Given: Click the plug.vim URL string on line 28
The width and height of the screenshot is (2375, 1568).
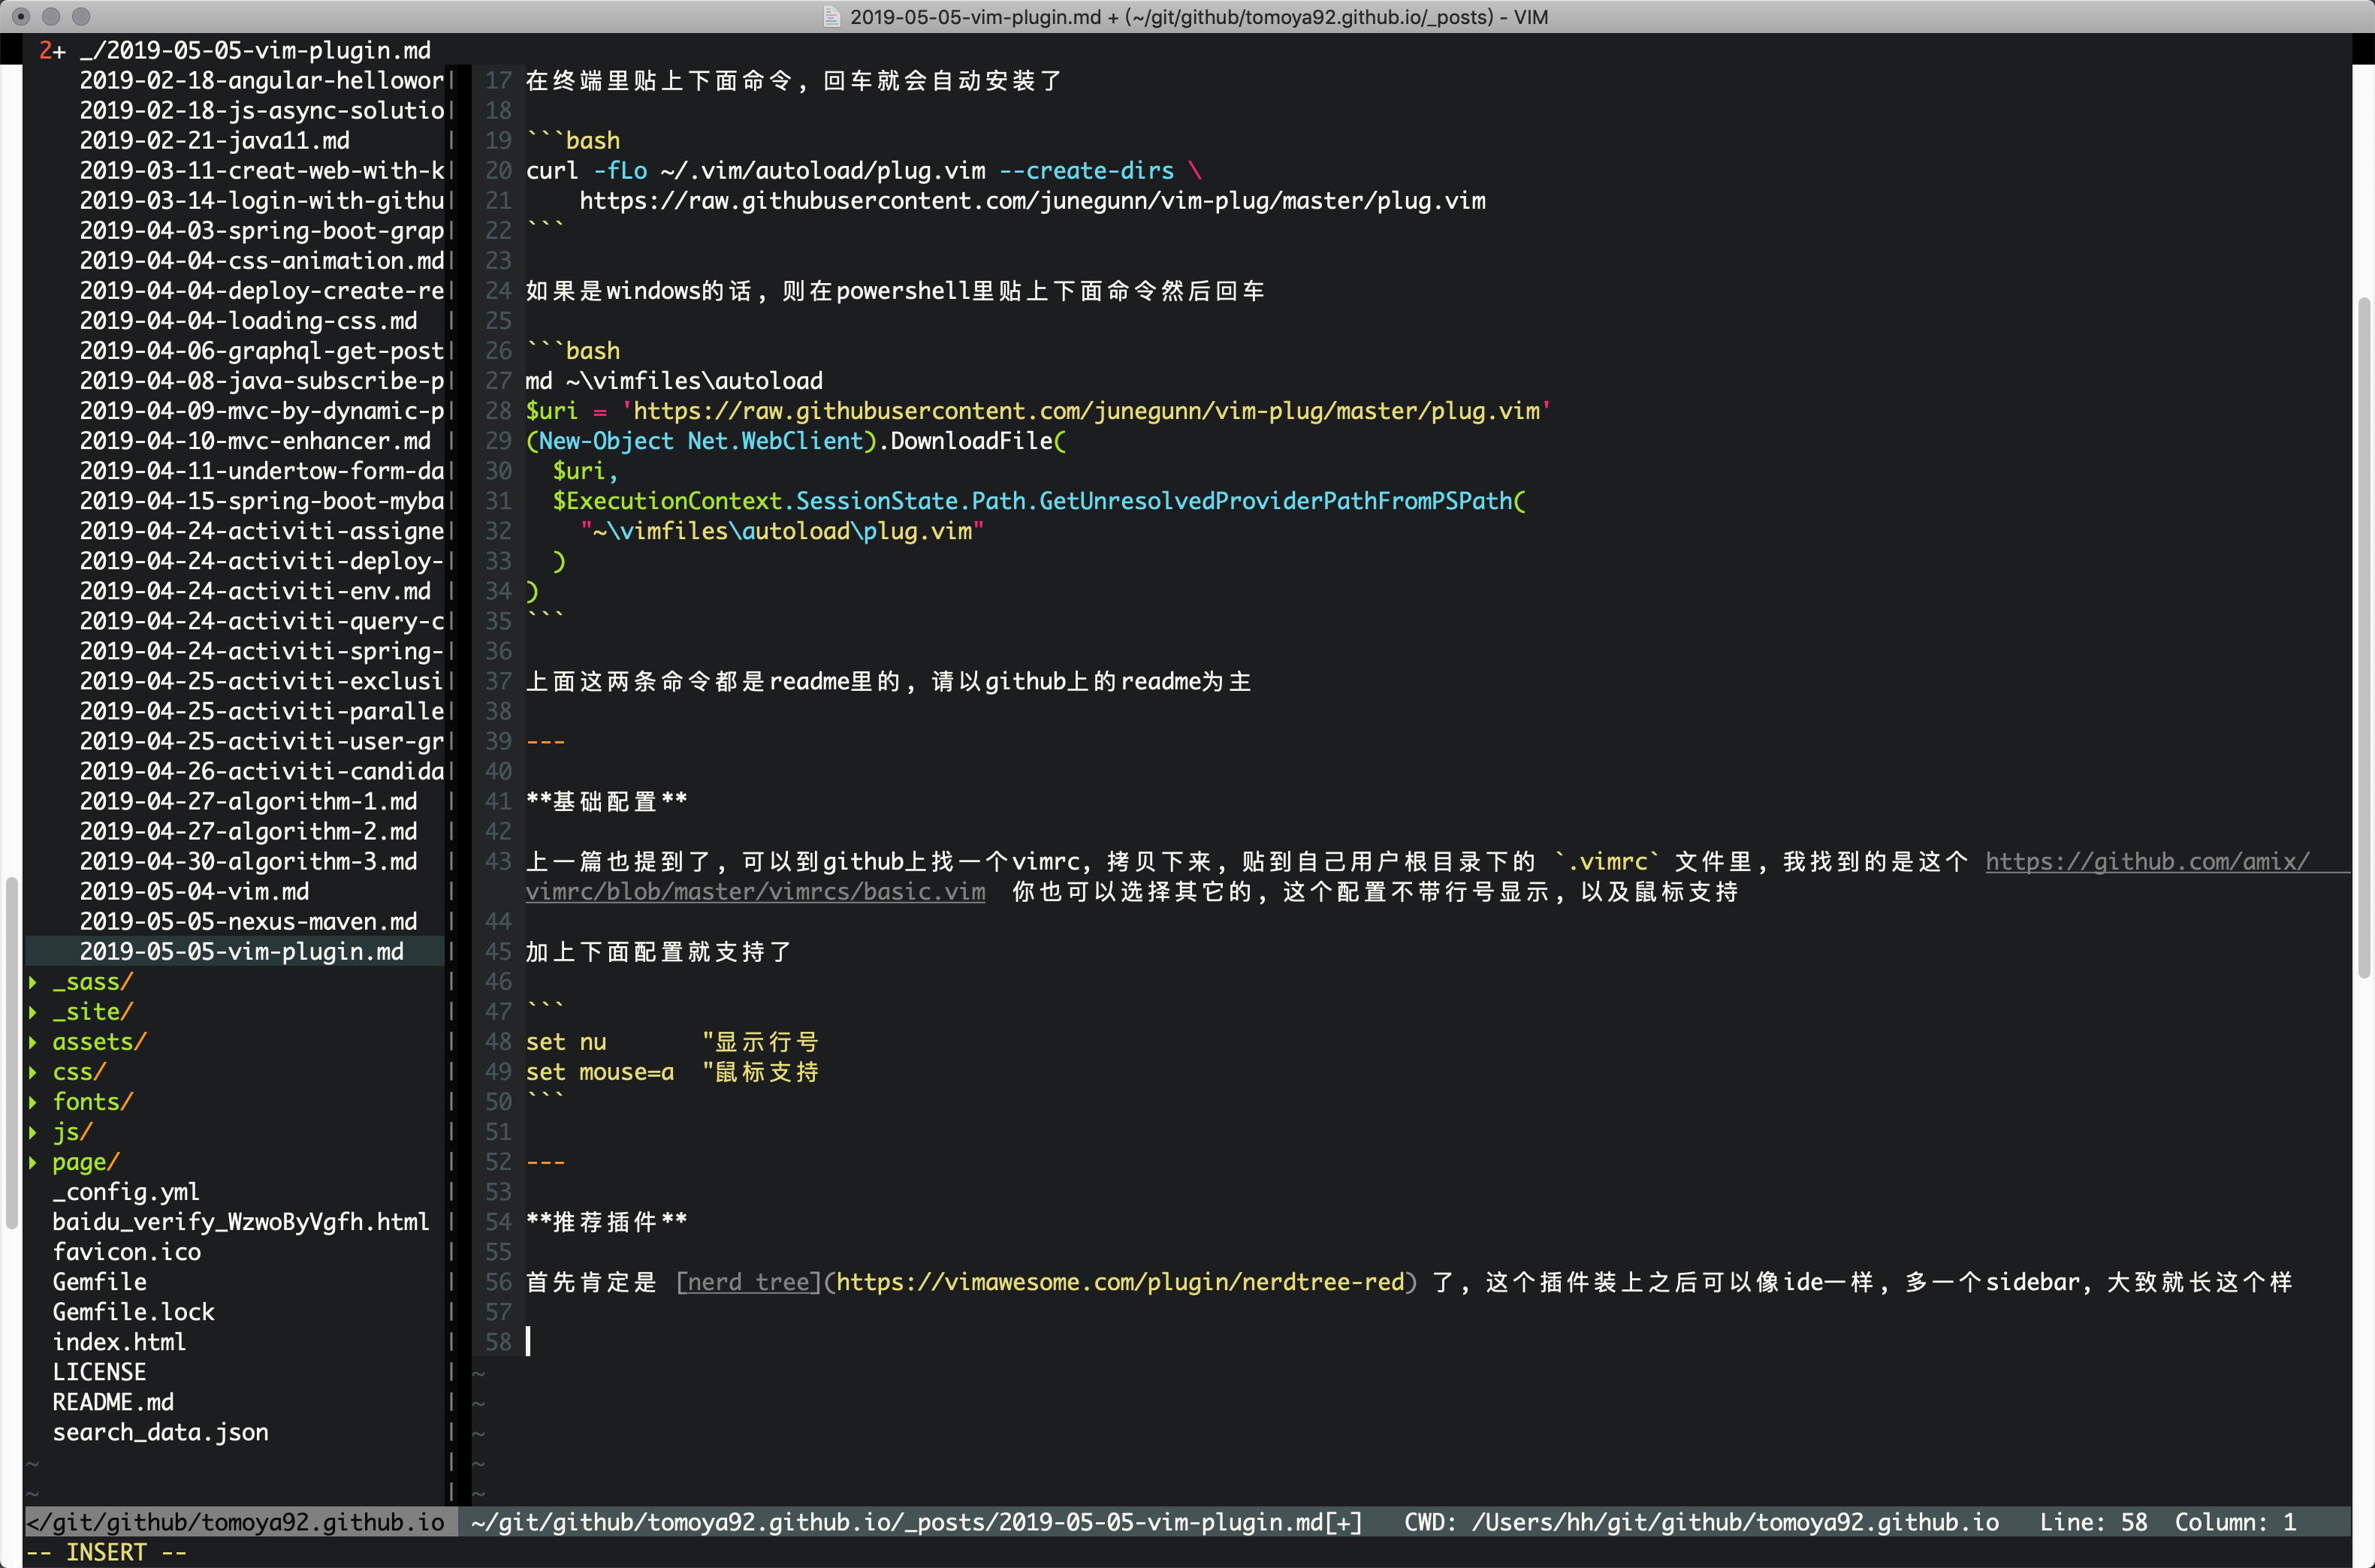Looking at the screenshot, I should click(x=1086, y=411).
